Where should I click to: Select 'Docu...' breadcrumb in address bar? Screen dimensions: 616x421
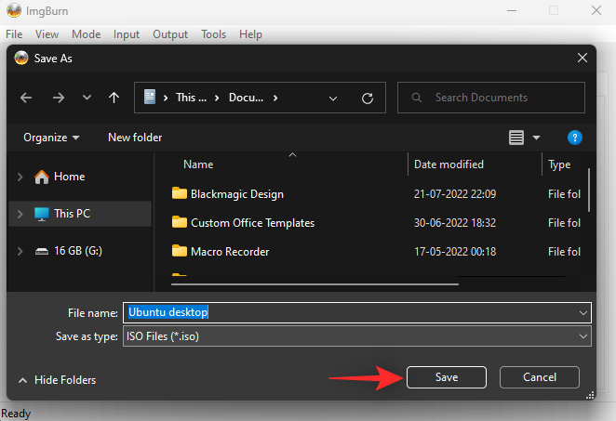click(246, 98)
